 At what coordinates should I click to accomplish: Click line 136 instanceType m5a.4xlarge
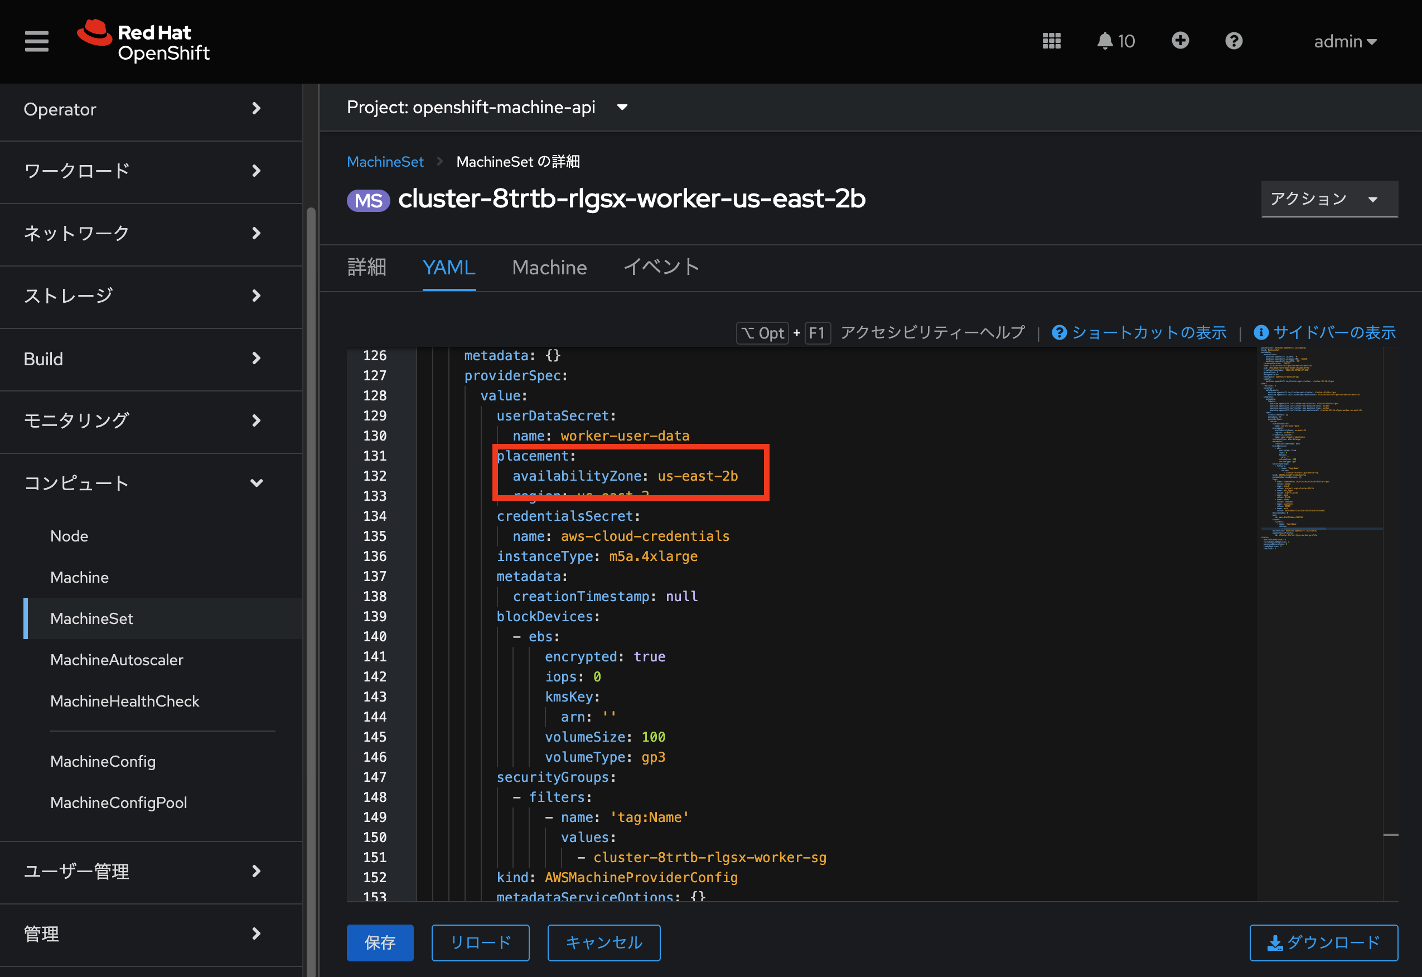click(597, 556)
